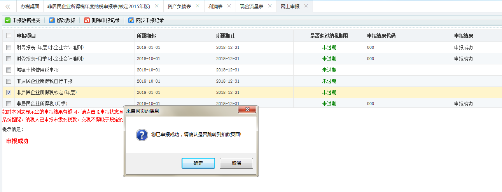The image size is (502, 192).
Task: Open the 非居民企业所得税年度纳税申报表 tab
Action: 99,6
